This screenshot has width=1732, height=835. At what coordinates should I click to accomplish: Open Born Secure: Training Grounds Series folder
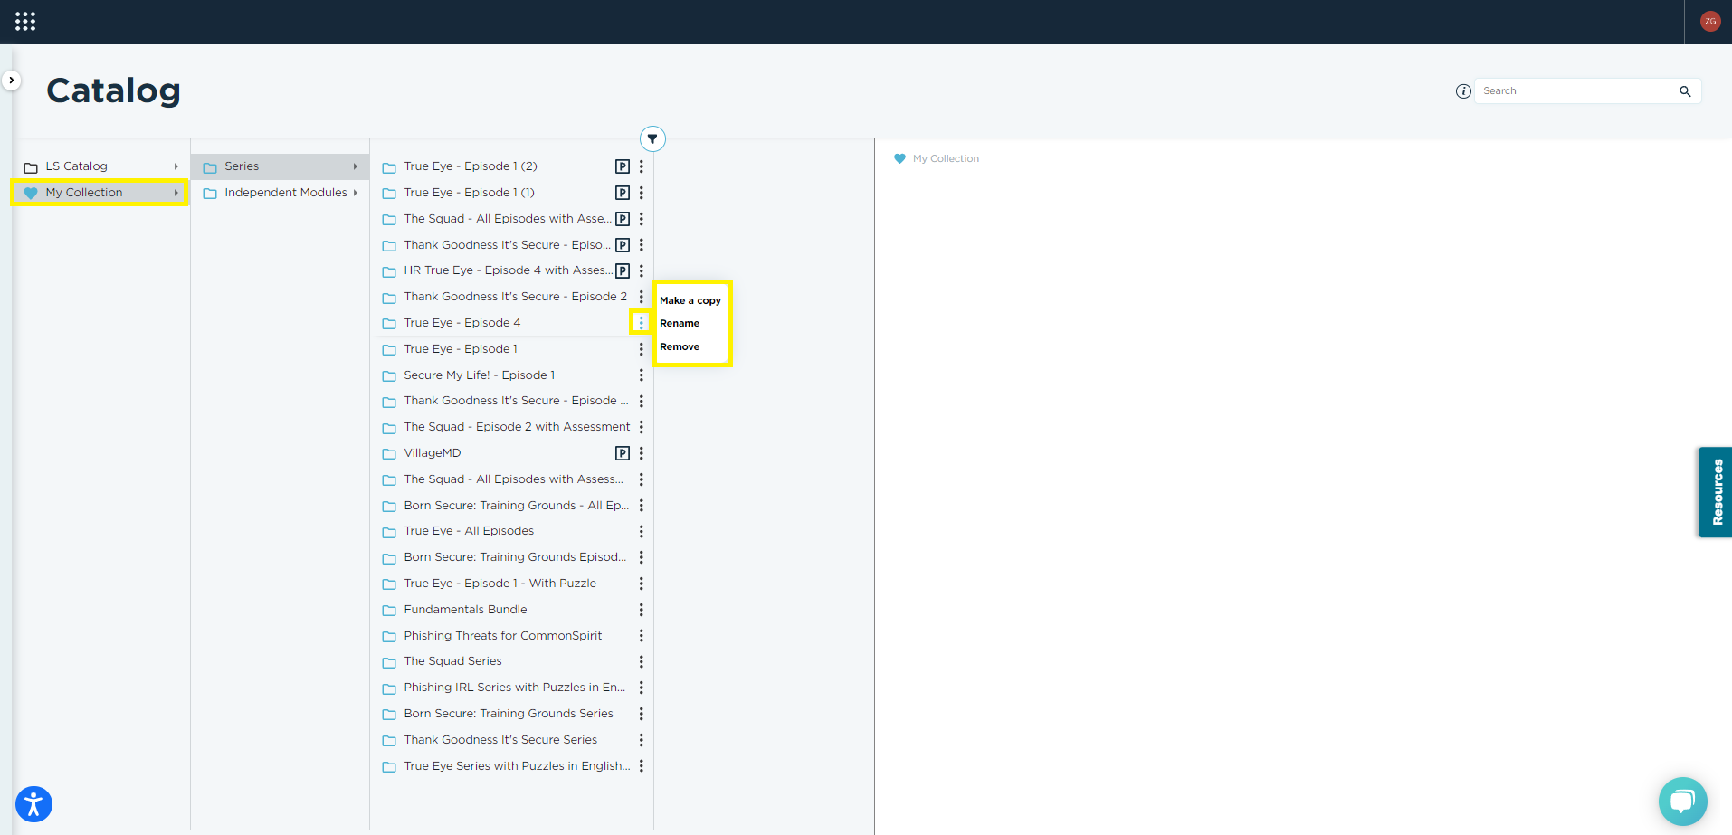tap(509, 714)
